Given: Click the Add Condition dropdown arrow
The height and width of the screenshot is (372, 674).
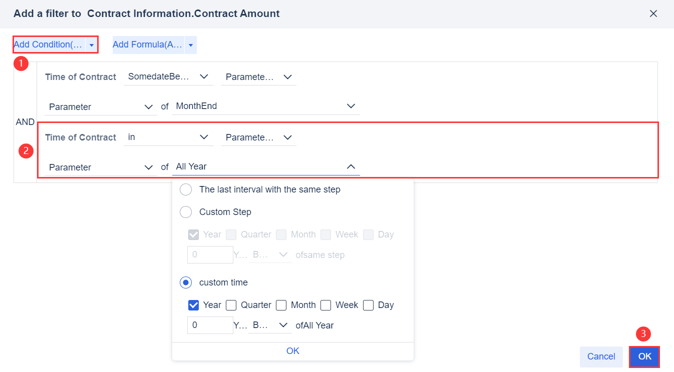Looking at the screenshot, I should [x=91, y=45].
